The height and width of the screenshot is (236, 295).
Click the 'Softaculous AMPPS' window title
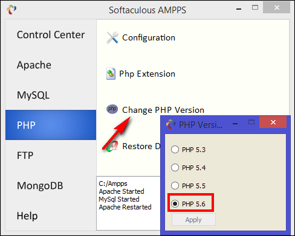tap(147, 10)
